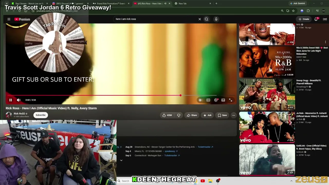Open the Ask AI button
The image size is (329, 185).
pyautogui.click(x=207, y=115)
